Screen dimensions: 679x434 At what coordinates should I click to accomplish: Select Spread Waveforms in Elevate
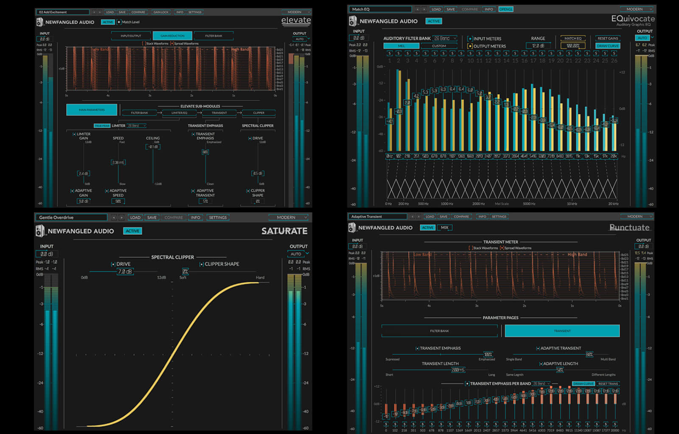(172, 43)
